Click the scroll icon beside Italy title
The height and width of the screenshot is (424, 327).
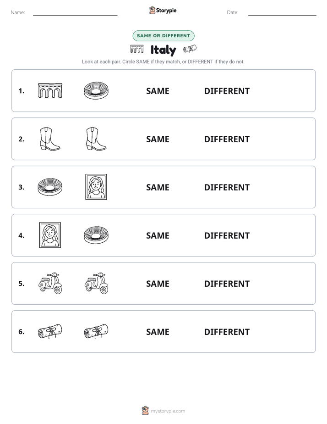(x=190, y=49)
